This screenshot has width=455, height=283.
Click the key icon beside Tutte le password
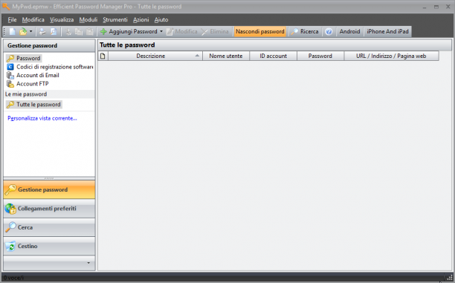click(10, 105)
